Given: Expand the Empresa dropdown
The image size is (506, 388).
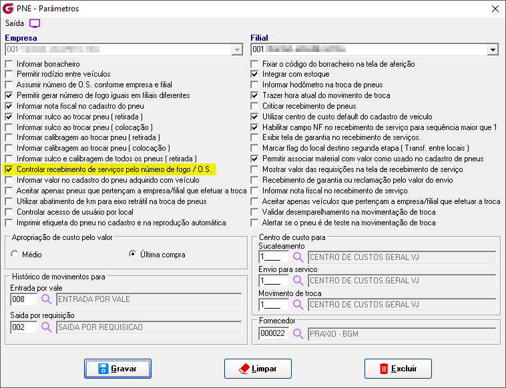Looking at the screenshot, I should [x=237, y=49].
